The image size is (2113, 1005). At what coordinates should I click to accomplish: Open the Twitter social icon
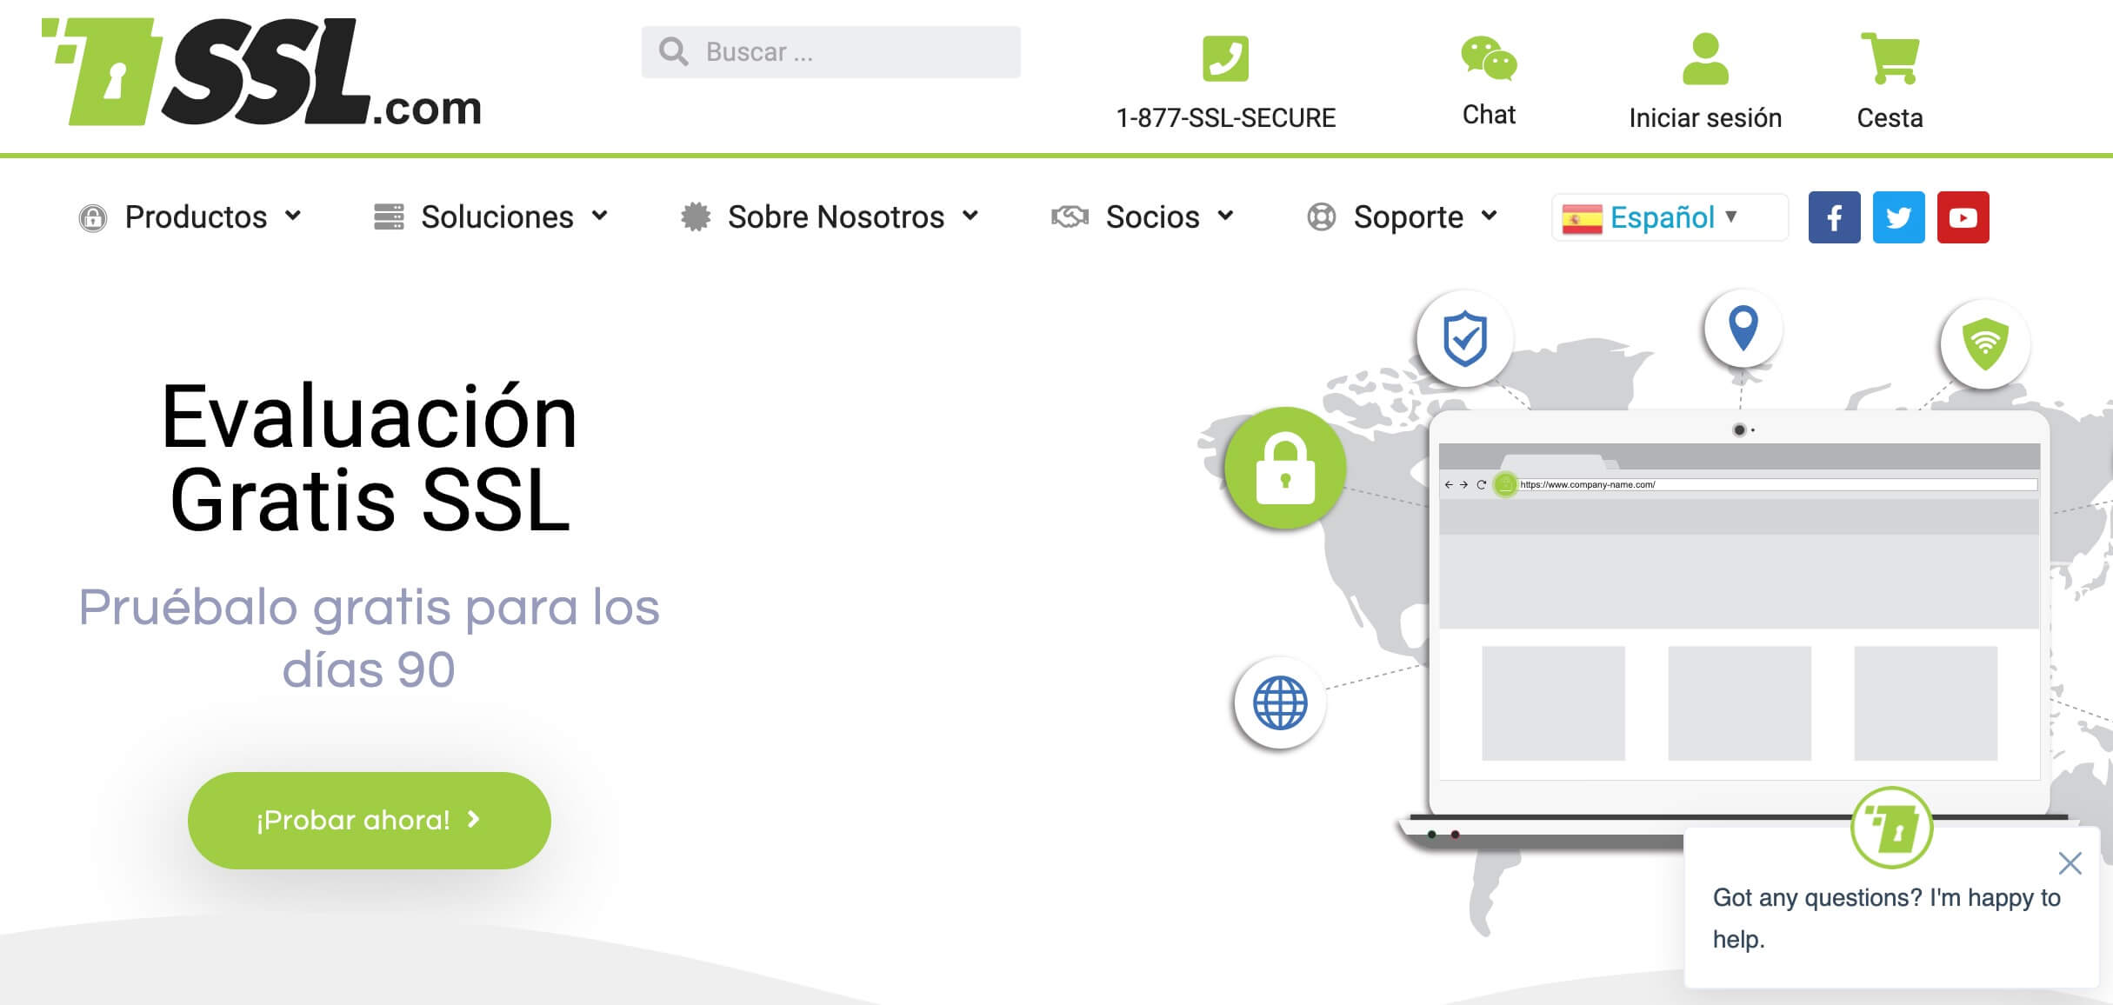coord(1898,217)
